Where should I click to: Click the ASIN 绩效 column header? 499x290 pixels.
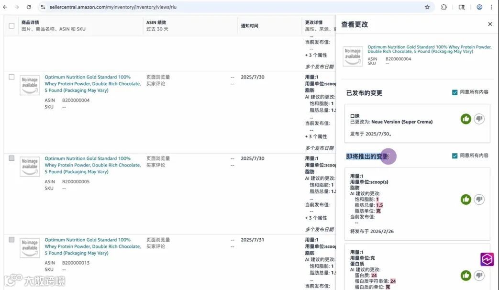tap(156, 22)
